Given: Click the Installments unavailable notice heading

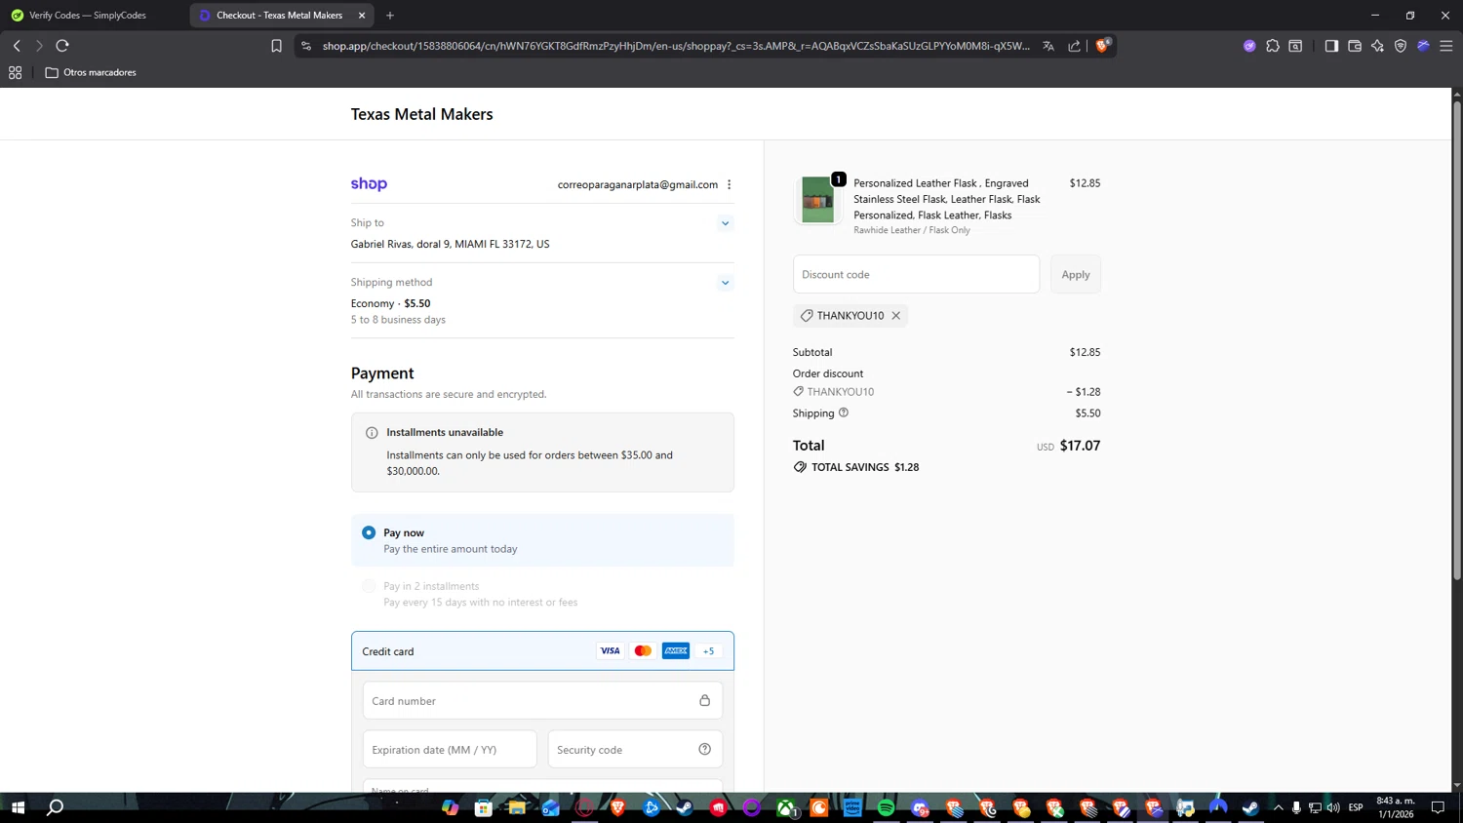Looking at the screenshot, I should [445, 432].
